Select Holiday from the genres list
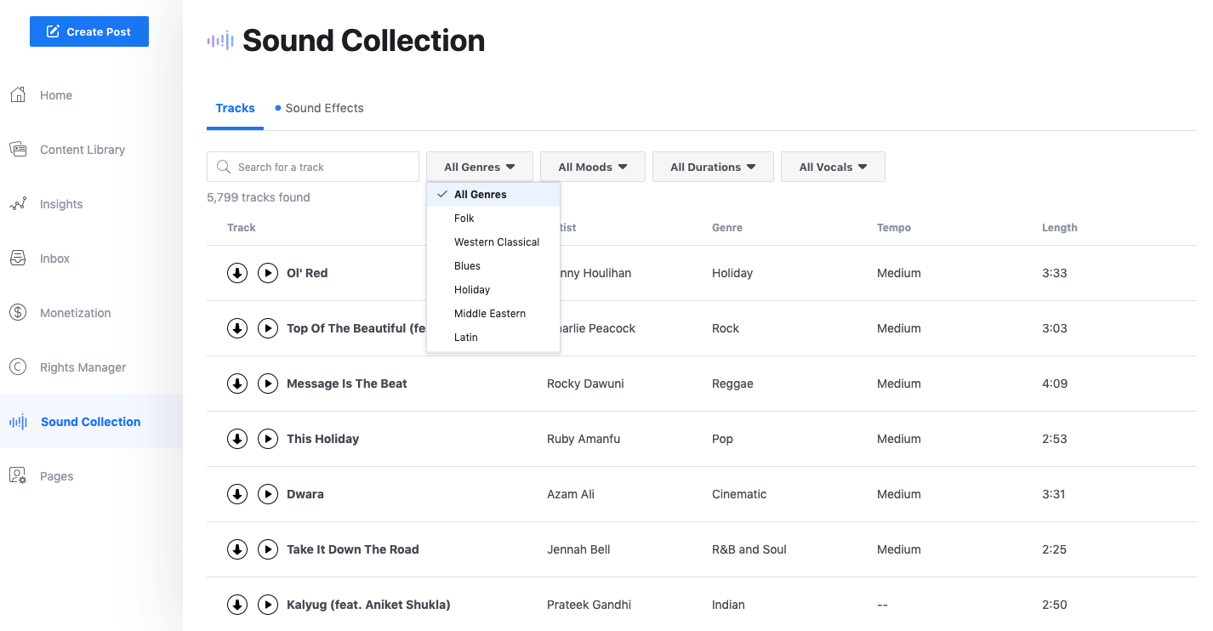This screenshot has width=1213, height=631. point(471,289)
